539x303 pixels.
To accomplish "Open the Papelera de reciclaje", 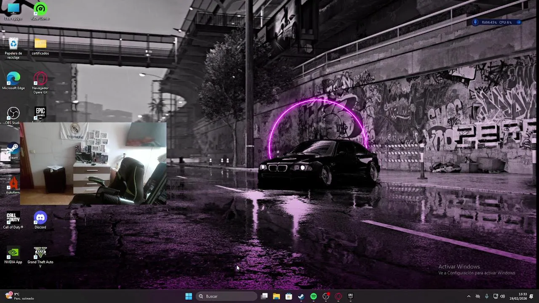I will pos(13,48).
